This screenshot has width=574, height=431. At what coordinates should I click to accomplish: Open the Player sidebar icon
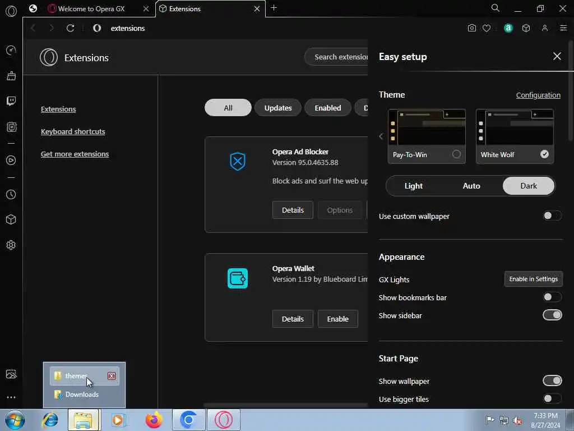[11, 160]
